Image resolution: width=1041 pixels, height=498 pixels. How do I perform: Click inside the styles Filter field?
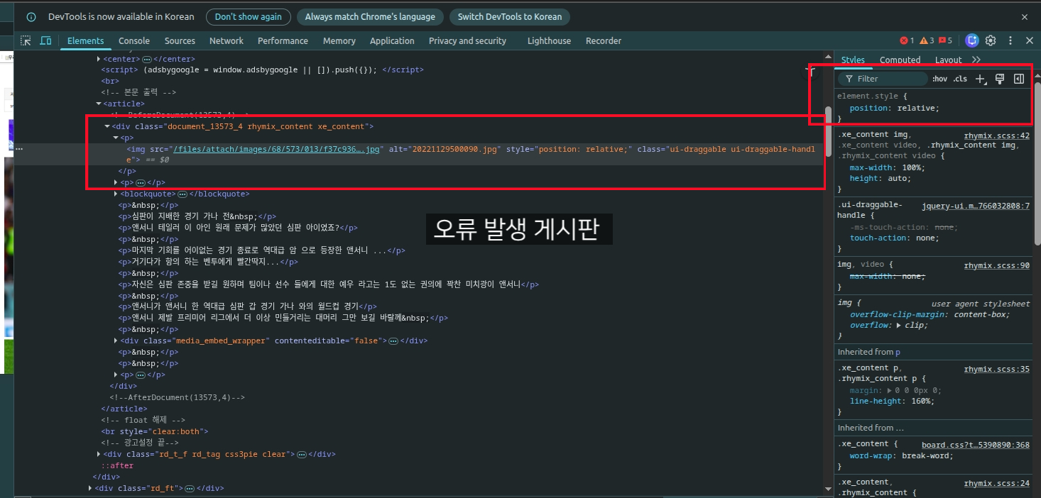point(884,79)
